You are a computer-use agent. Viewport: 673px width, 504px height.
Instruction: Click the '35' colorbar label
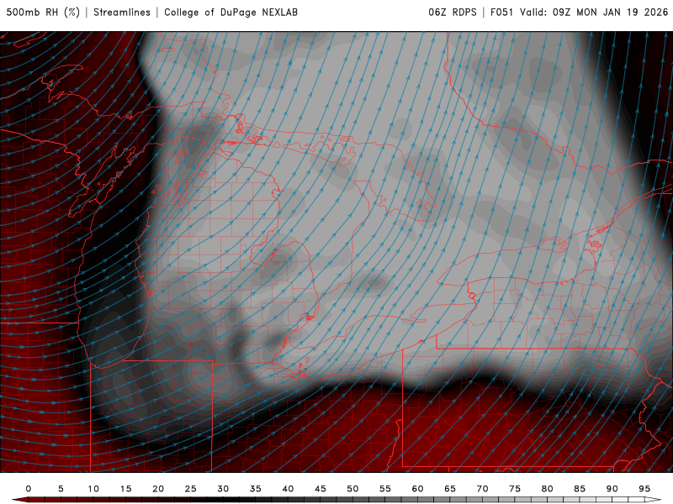256,489
